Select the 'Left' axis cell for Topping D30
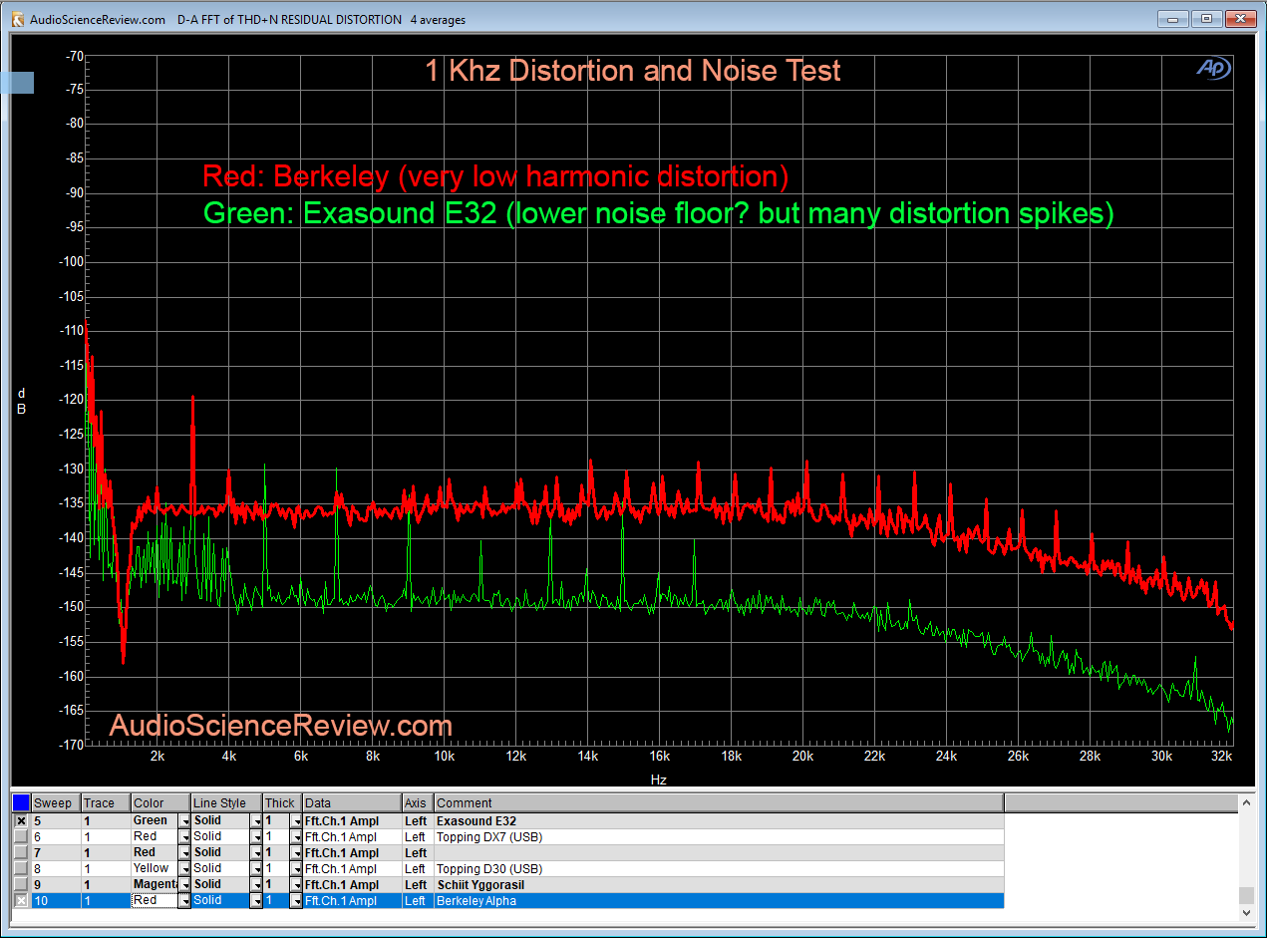Image resolution: width=1267 pixels, height=938 pixels. tap(418, 868)
